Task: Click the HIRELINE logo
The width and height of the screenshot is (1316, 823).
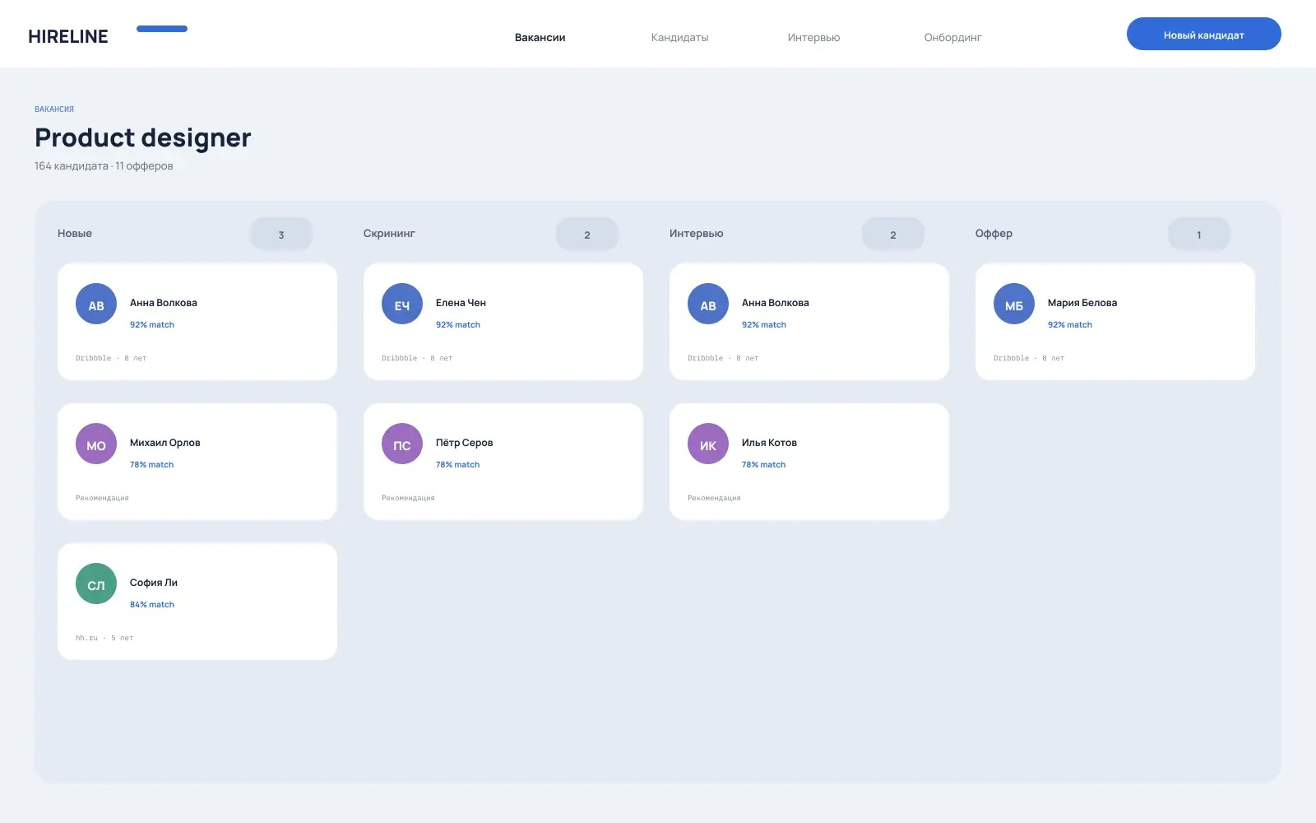Action: tap(68, 36)
